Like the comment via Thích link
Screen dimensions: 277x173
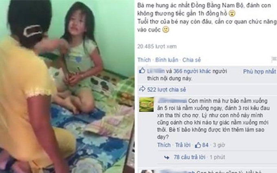click(164, 145)
